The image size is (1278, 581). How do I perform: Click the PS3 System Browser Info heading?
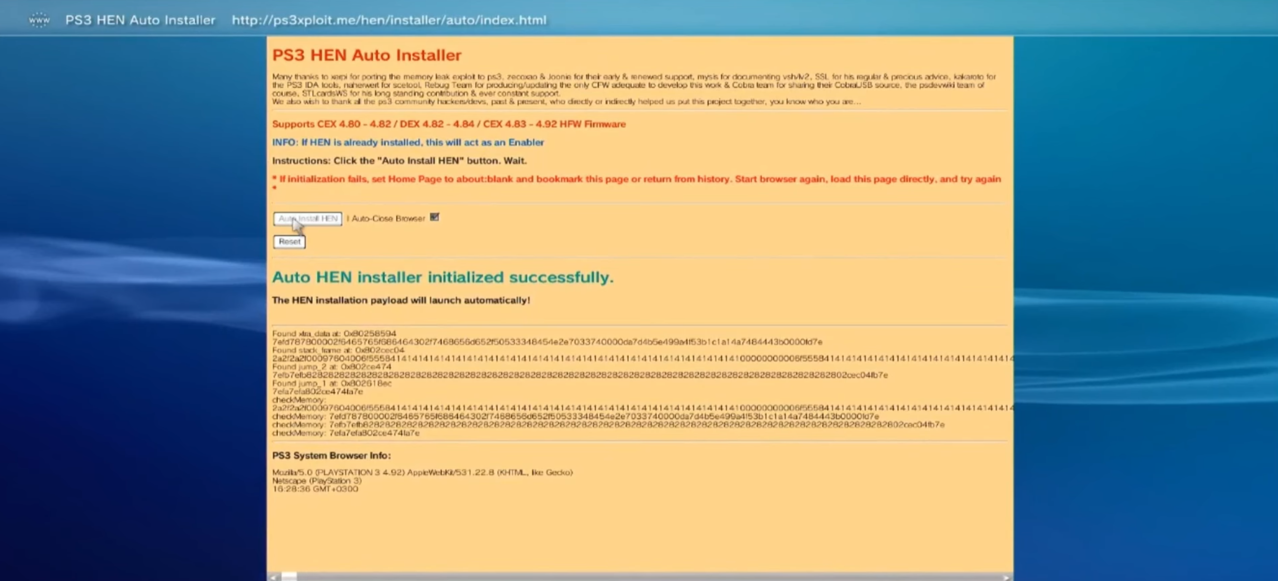coord(331,455)
